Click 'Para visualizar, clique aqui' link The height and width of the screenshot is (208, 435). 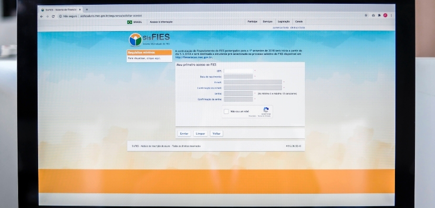[x=144, y=59]
